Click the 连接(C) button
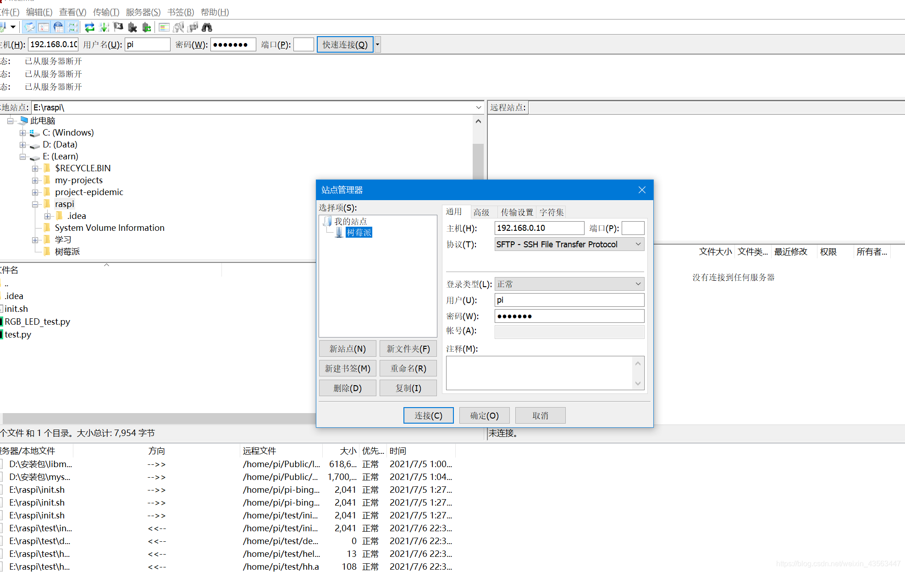 click(428, 415)
